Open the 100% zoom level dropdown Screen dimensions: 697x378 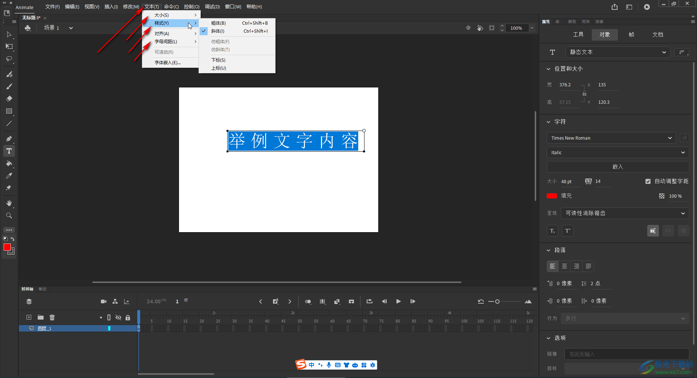[532, 28]
